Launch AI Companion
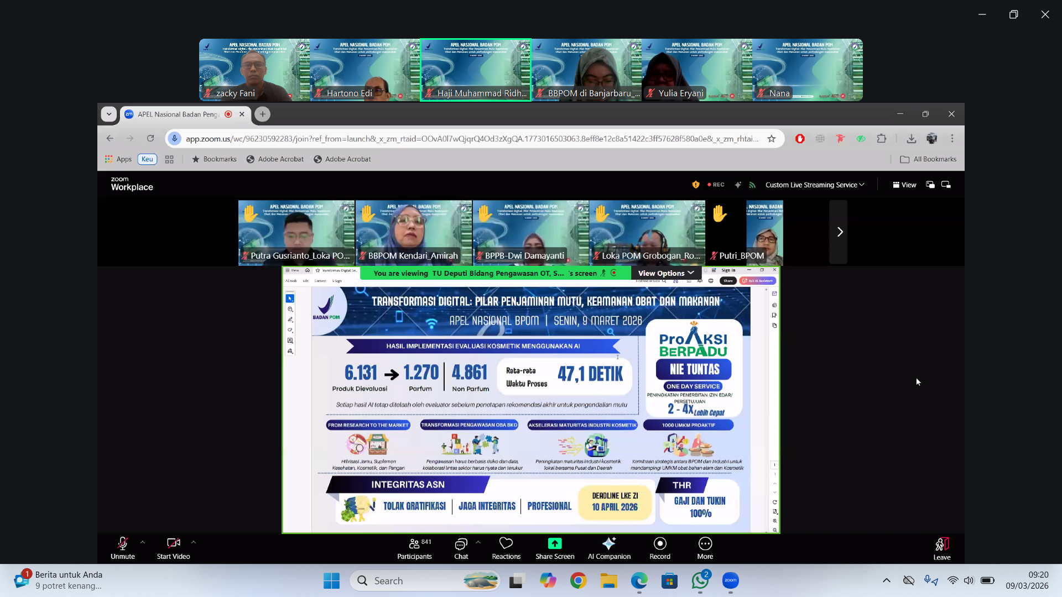1062x597 pixels. [609, 548]
